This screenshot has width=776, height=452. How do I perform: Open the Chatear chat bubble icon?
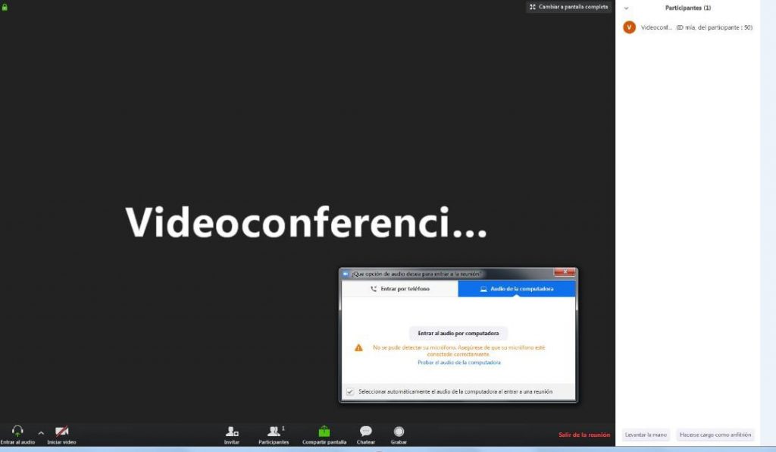[x=366, y=431]
